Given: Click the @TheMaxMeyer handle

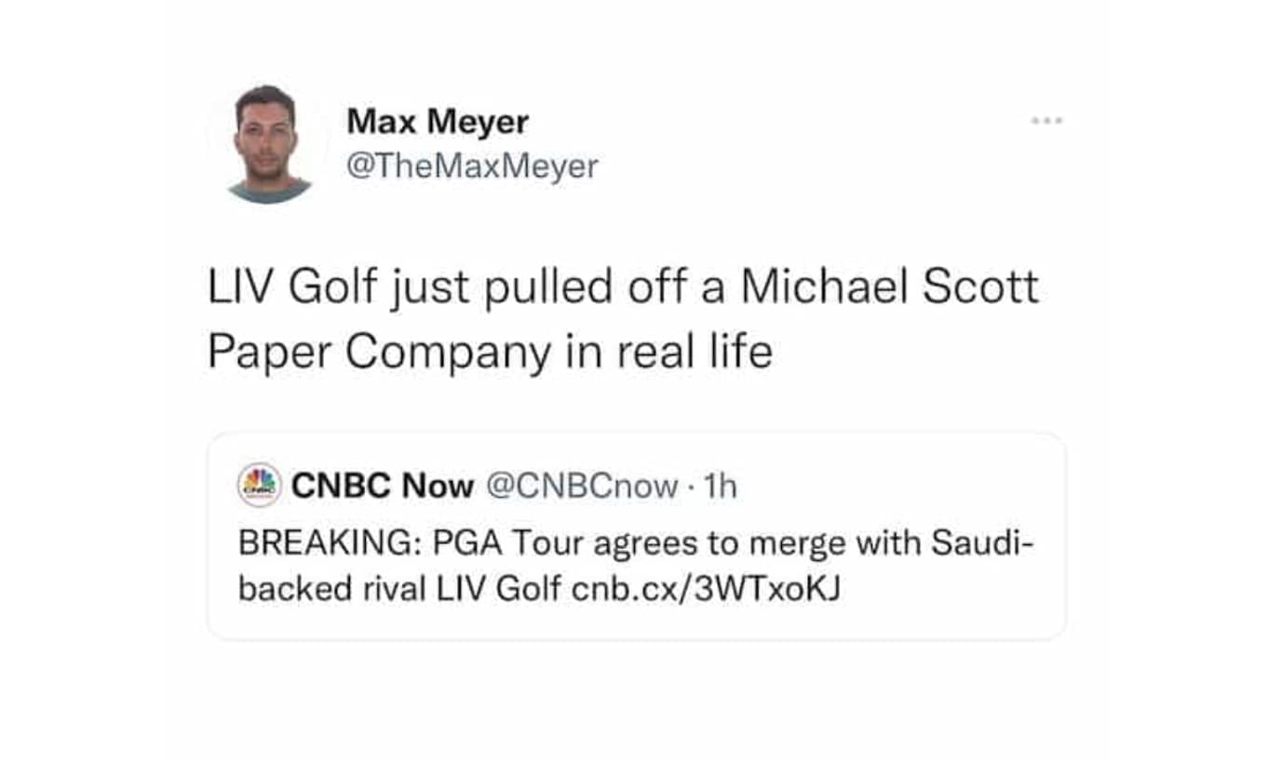Looking at the screenshot, I should (472, 167).
